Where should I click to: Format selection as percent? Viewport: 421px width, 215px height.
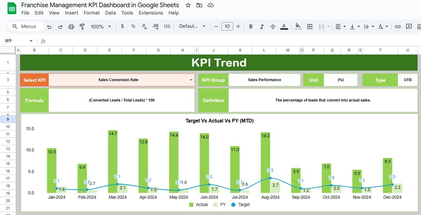pos(133,26)
